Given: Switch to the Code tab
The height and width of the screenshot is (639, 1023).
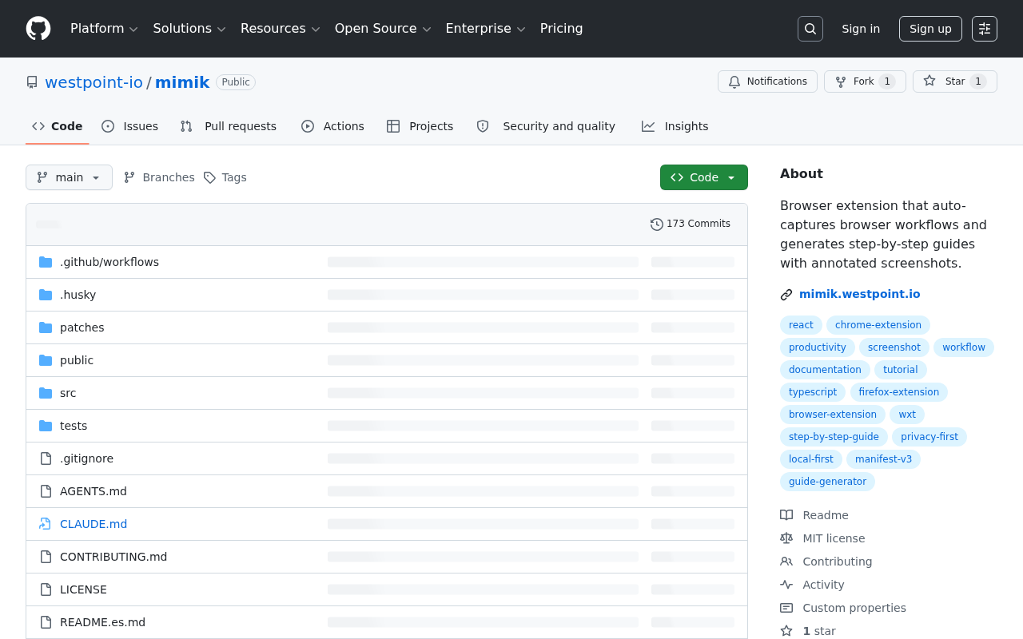Looking at the screenshot, I should 58,126.
